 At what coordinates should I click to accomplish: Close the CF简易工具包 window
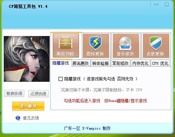click(x=167, y=4)
